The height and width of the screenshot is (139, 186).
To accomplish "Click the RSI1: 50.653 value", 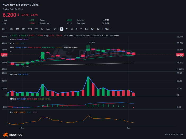I will point(20,112).
